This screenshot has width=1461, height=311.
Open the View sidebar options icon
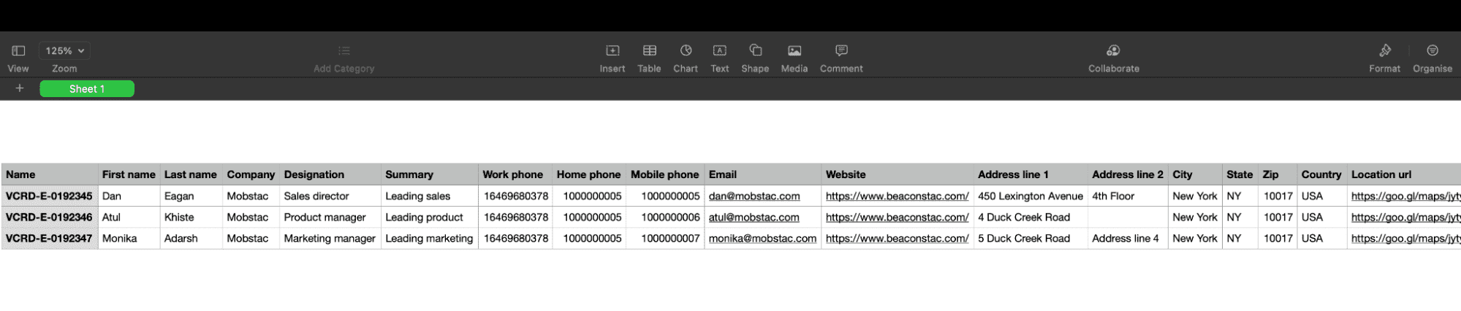[18, 51]
